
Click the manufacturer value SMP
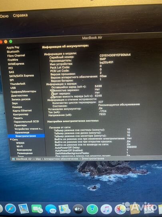(x=103, y=59)
